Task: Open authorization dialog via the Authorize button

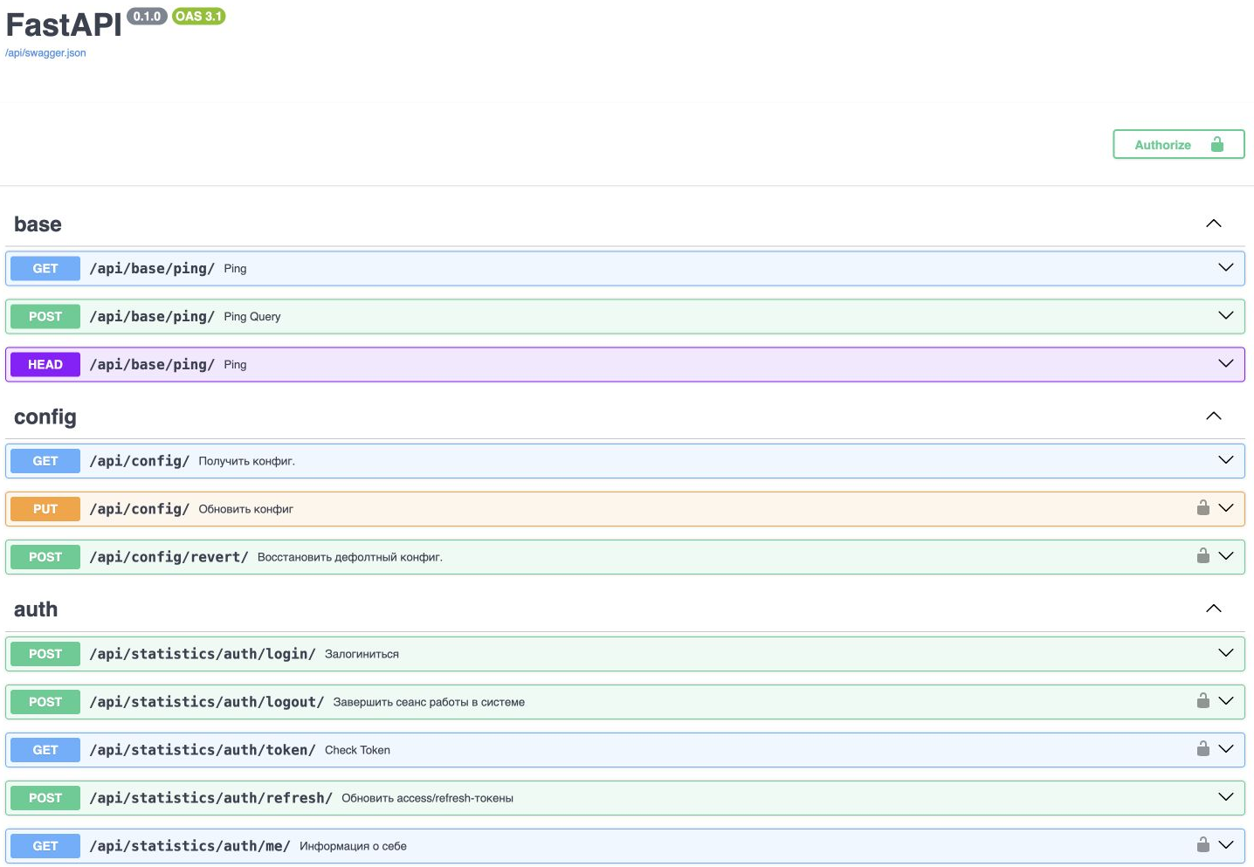Action: click(1179, 145)
